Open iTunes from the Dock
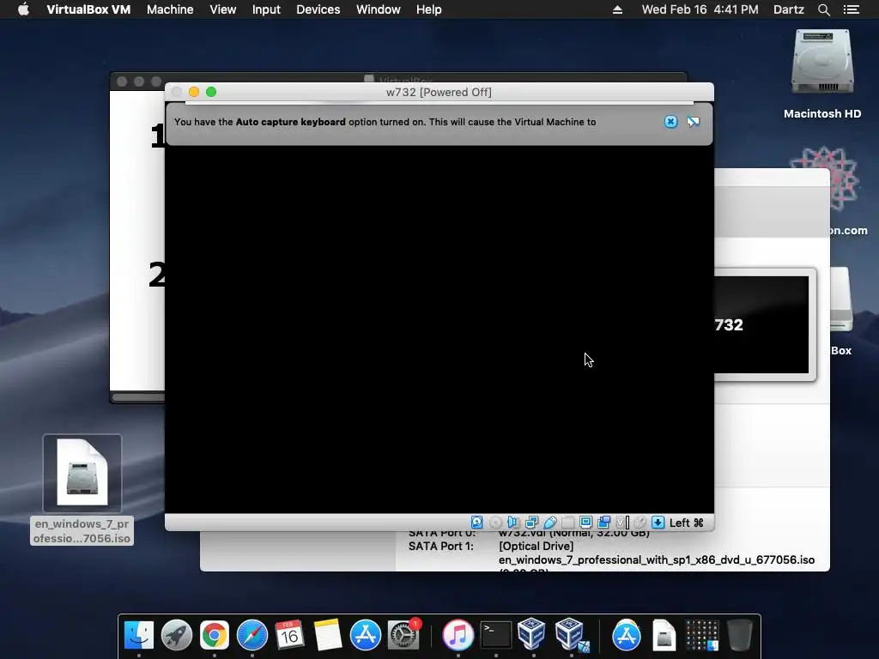This screenshot has height=659, width=879. [458, 635]
